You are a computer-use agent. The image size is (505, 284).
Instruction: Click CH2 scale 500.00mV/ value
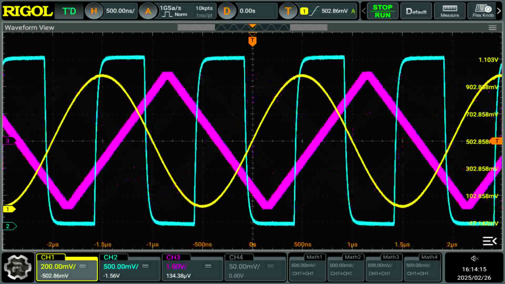(x=121, y=267)
